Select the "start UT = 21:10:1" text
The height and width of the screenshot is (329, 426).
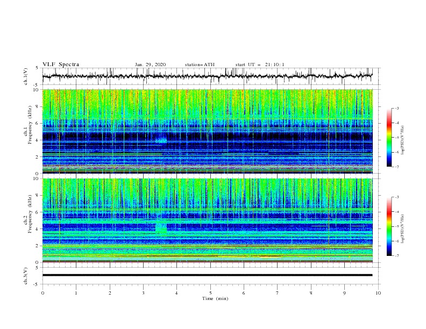260,65
